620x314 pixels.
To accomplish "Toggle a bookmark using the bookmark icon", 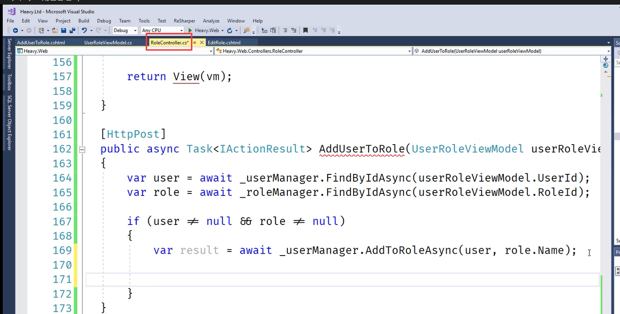I will (x=306, y=31).
